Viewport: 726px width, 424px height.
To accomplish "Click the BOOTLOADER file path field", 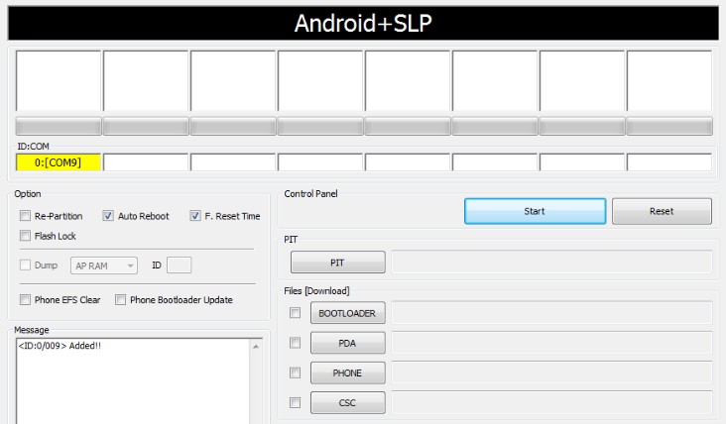I will tap(551, 313).
